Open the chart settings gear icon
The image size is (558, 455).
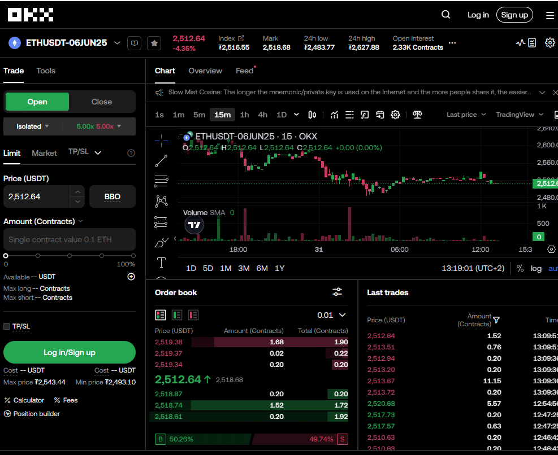click(x=395, y=115)
